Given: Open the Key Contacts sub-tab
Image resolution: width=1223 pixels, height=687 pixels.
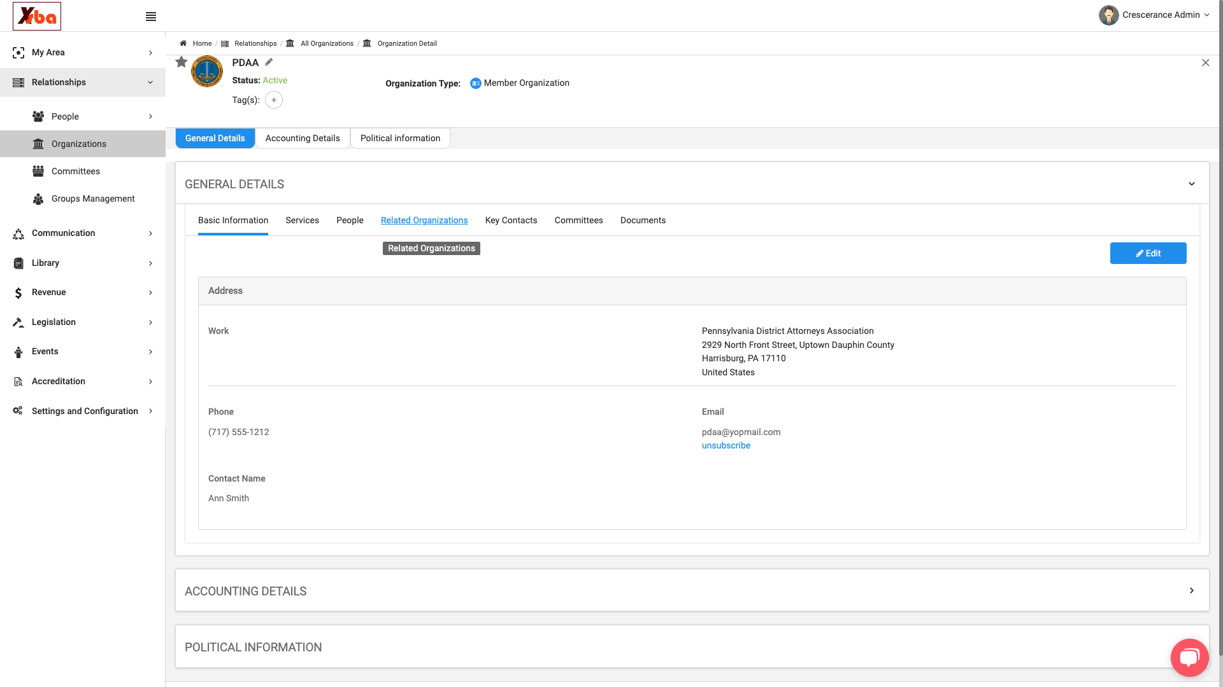Looking at the screenshot, I should pos(511,220).
